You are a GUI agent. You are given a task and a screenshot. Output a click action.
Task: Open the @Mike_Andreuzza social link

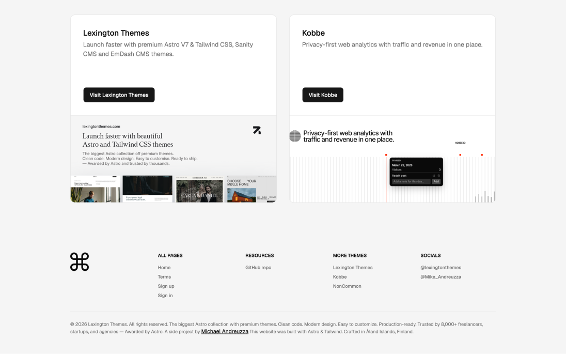coord(441,277)
